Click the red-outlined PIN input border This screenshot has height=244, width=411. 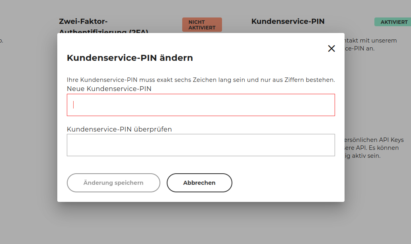[201, 94]
